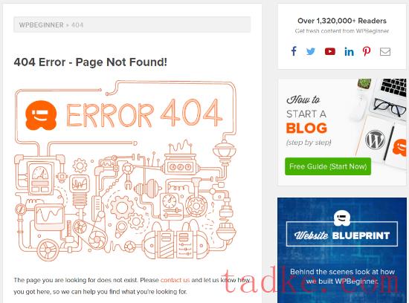Image resolution: width=409 pixels, height=303 pixels.
Task: Go to WPBEGINNER in the breadcrumb
Action: pos(41,25)
